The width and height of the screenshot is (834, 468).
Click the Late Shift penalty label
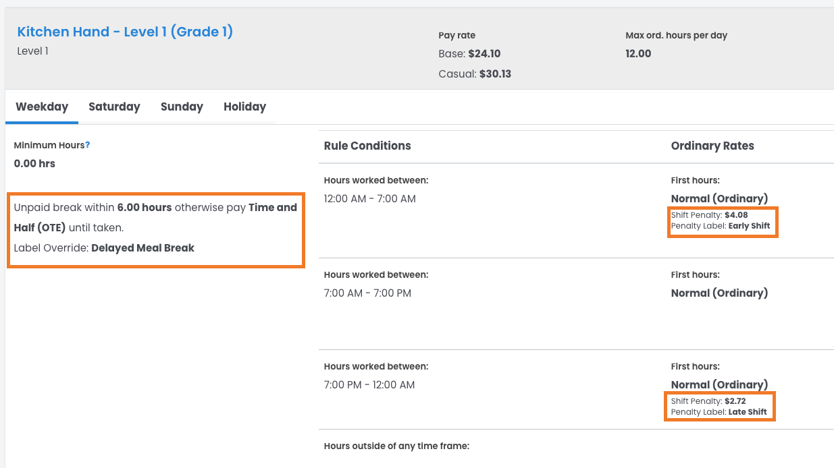click(747, 412)
